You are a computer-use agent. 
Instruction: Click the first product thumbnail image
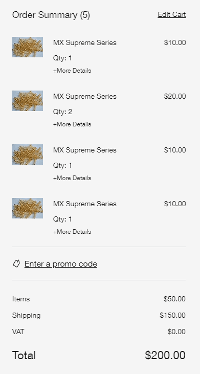[x=28, y=47]
